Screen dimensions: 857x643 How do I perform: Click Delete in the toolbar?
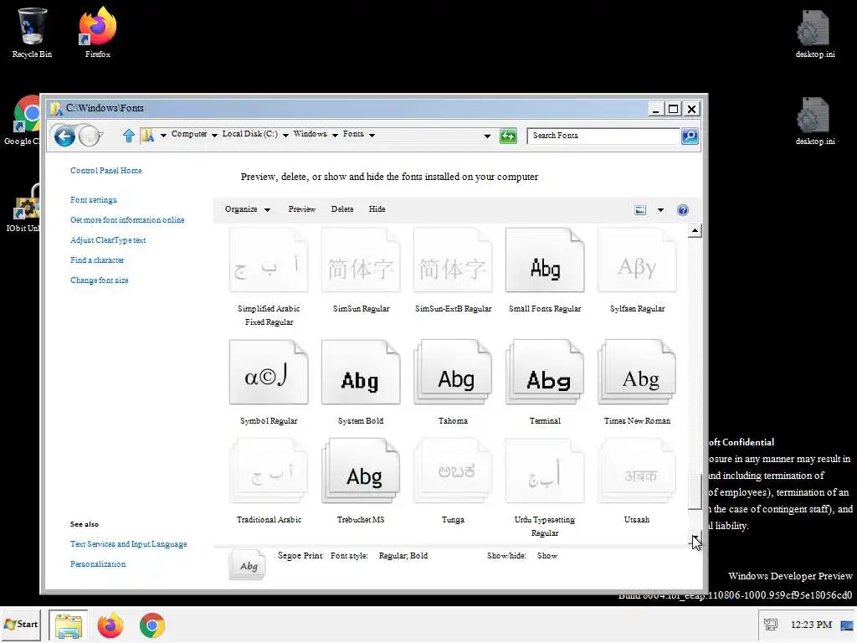[342, 209]
